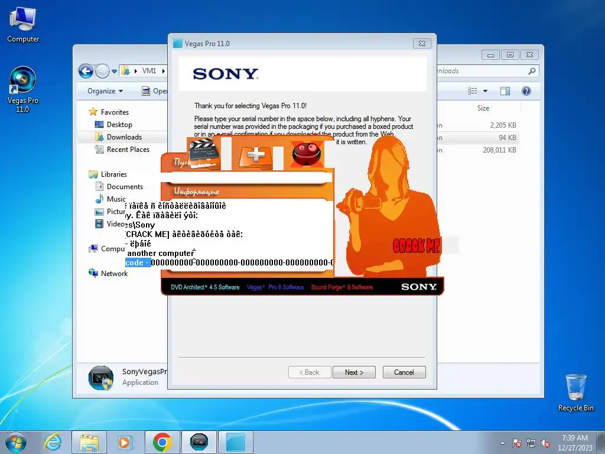Click the orange plus icon in keygen

(256, 156)
